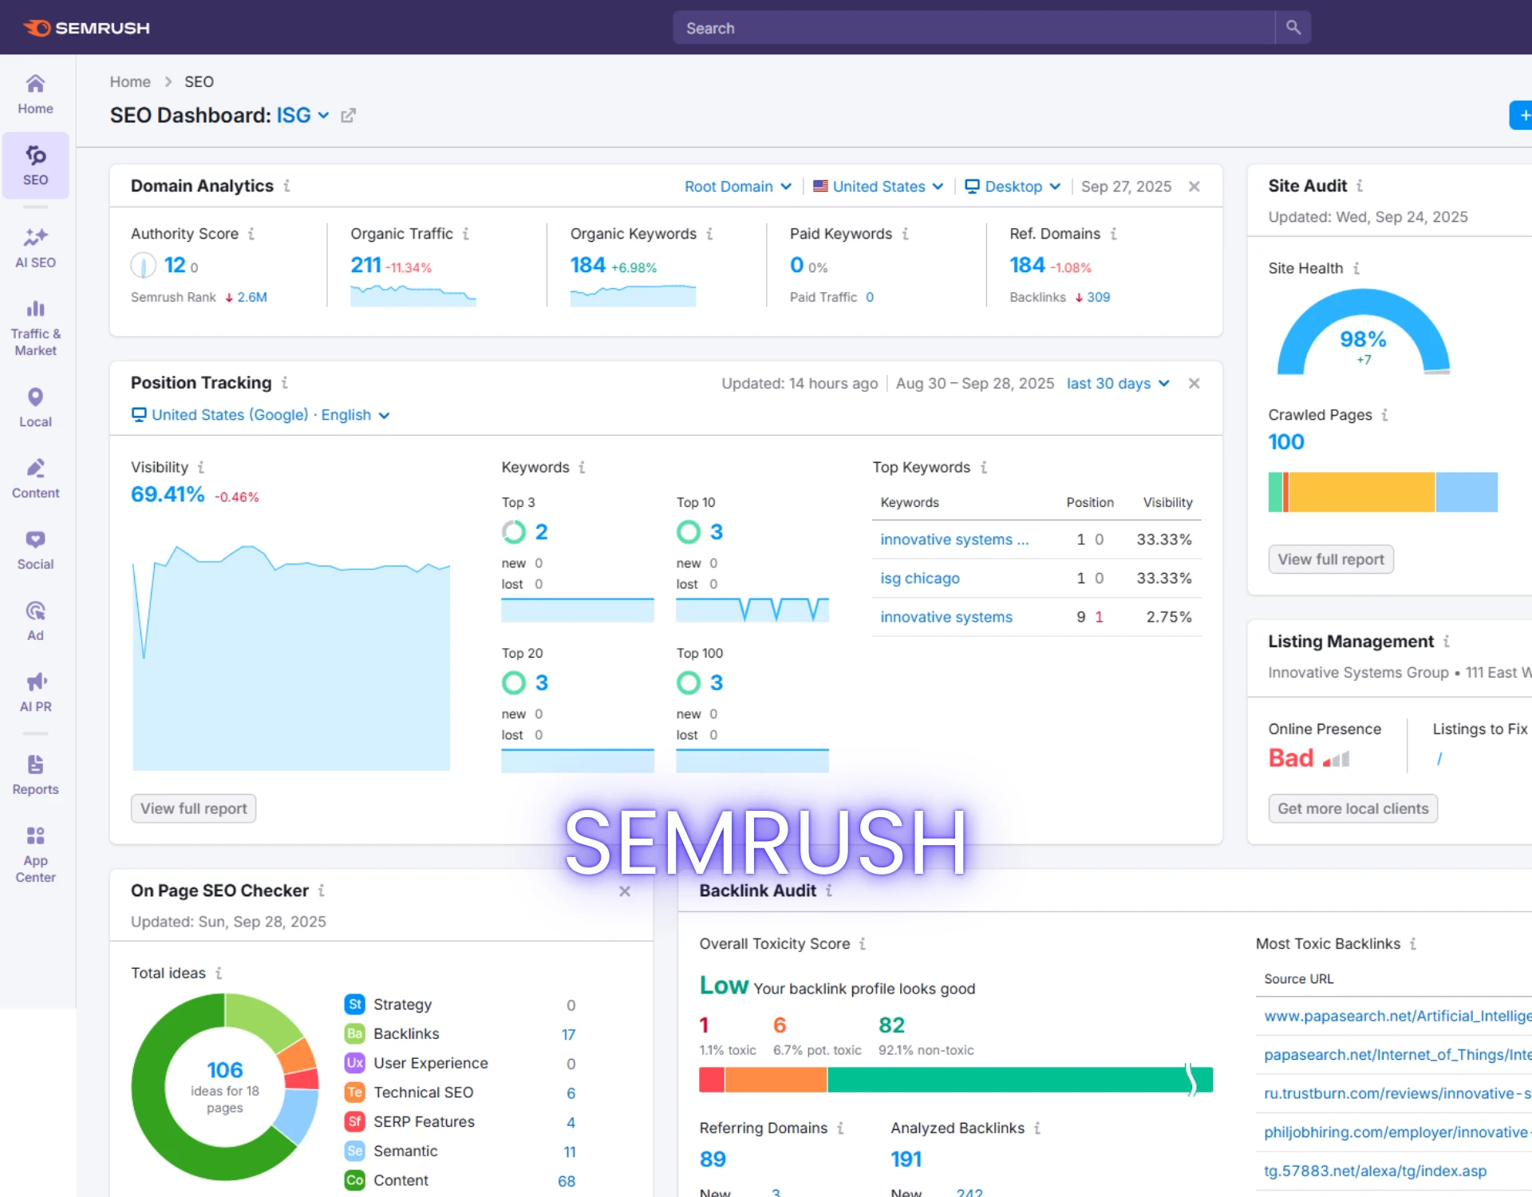
Task: Select the Social sidebar icon
Action: (35, 549)
